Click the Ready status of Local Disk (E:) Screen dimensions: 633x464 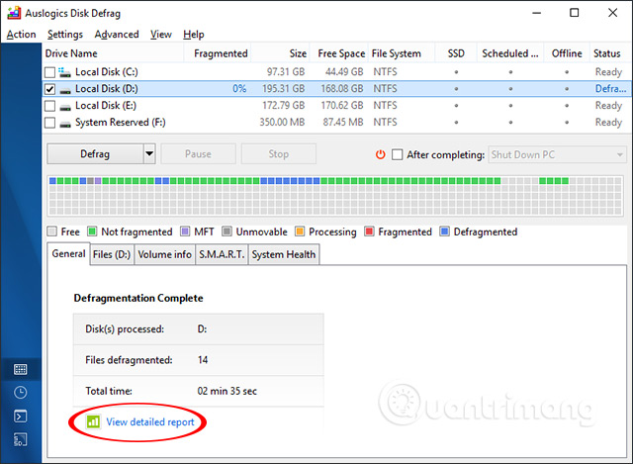608,106
